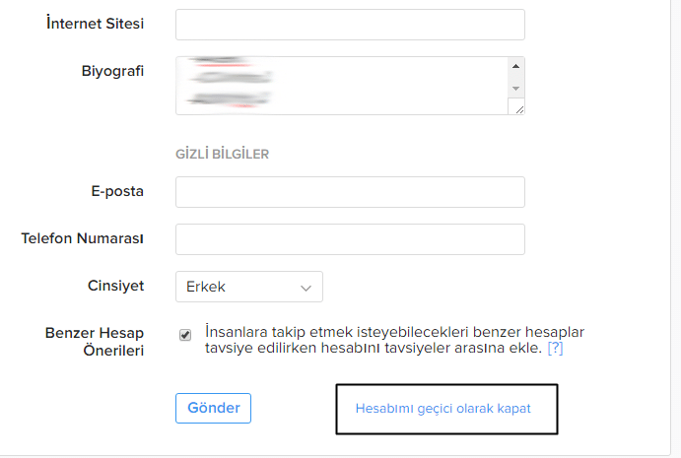
Task: Click Biyografi scrollbar up arrow
Action: tap(515, 67)
